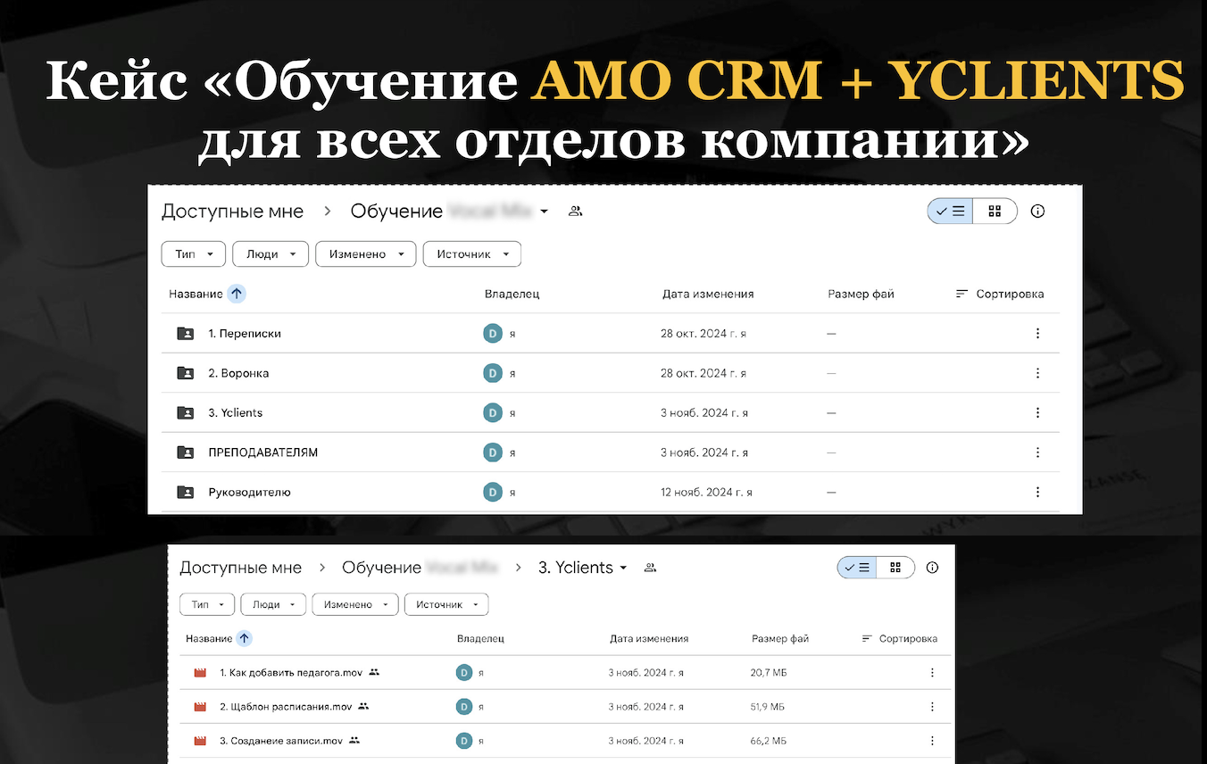Switch to grid view in the upper Drive window

click(x=995, y=212)
